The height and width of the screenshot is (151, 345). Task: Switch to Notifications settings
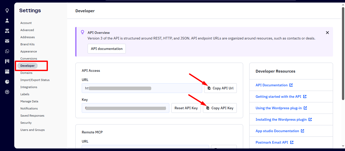click(29, 108)
